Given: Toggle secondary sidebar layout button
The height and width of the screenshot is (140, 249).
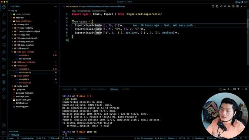Looking at the screenshot, I should pyautogui.click(x=242, y=2).
